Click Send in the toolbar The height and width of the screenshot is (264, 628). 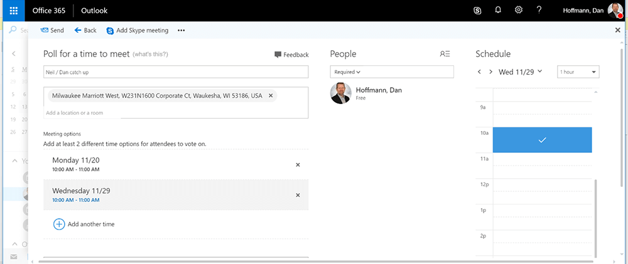(x=52, y=30)
